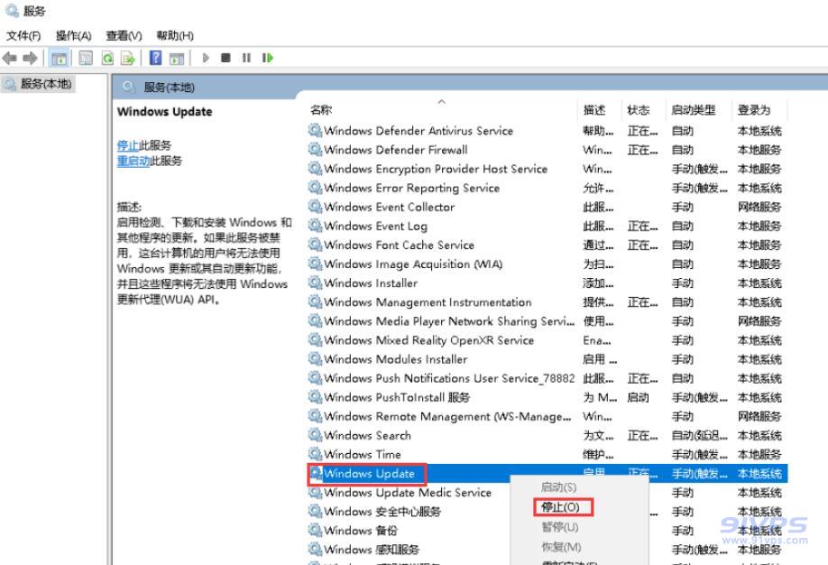Image resolution: width=828 pixels, height=565 pixels.
Task: Sort by the 描述 column header
Action: pos(594,110)
